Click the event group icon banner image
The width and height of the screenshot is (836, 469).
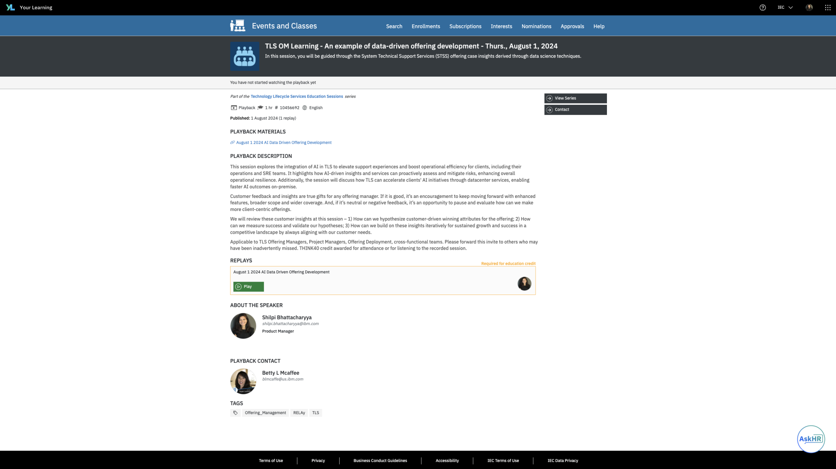(244, 56)
